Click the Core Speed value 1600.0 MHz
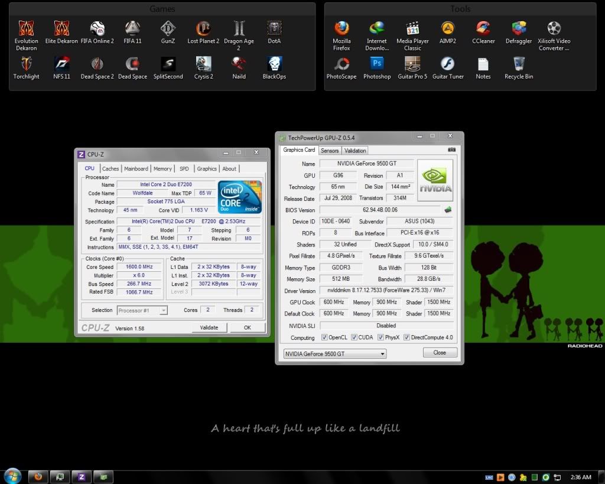This screenshot has height=484, width=605. coord(139,267)
